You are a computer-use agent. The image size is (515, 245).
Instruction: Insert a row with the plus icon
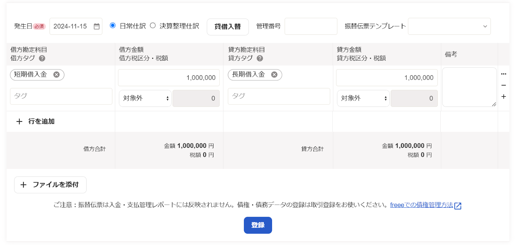504,96
